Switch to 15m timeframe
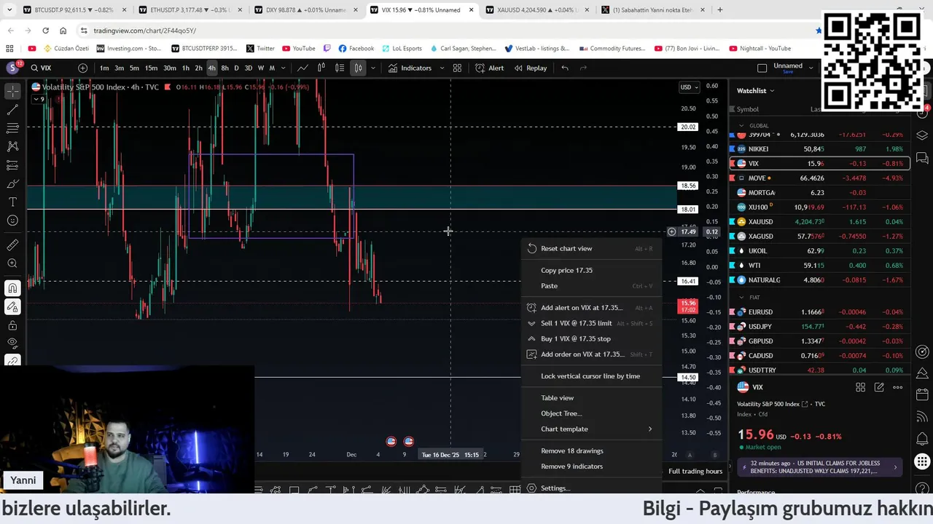This screenshot has width=933, height=524. (151, 68)
